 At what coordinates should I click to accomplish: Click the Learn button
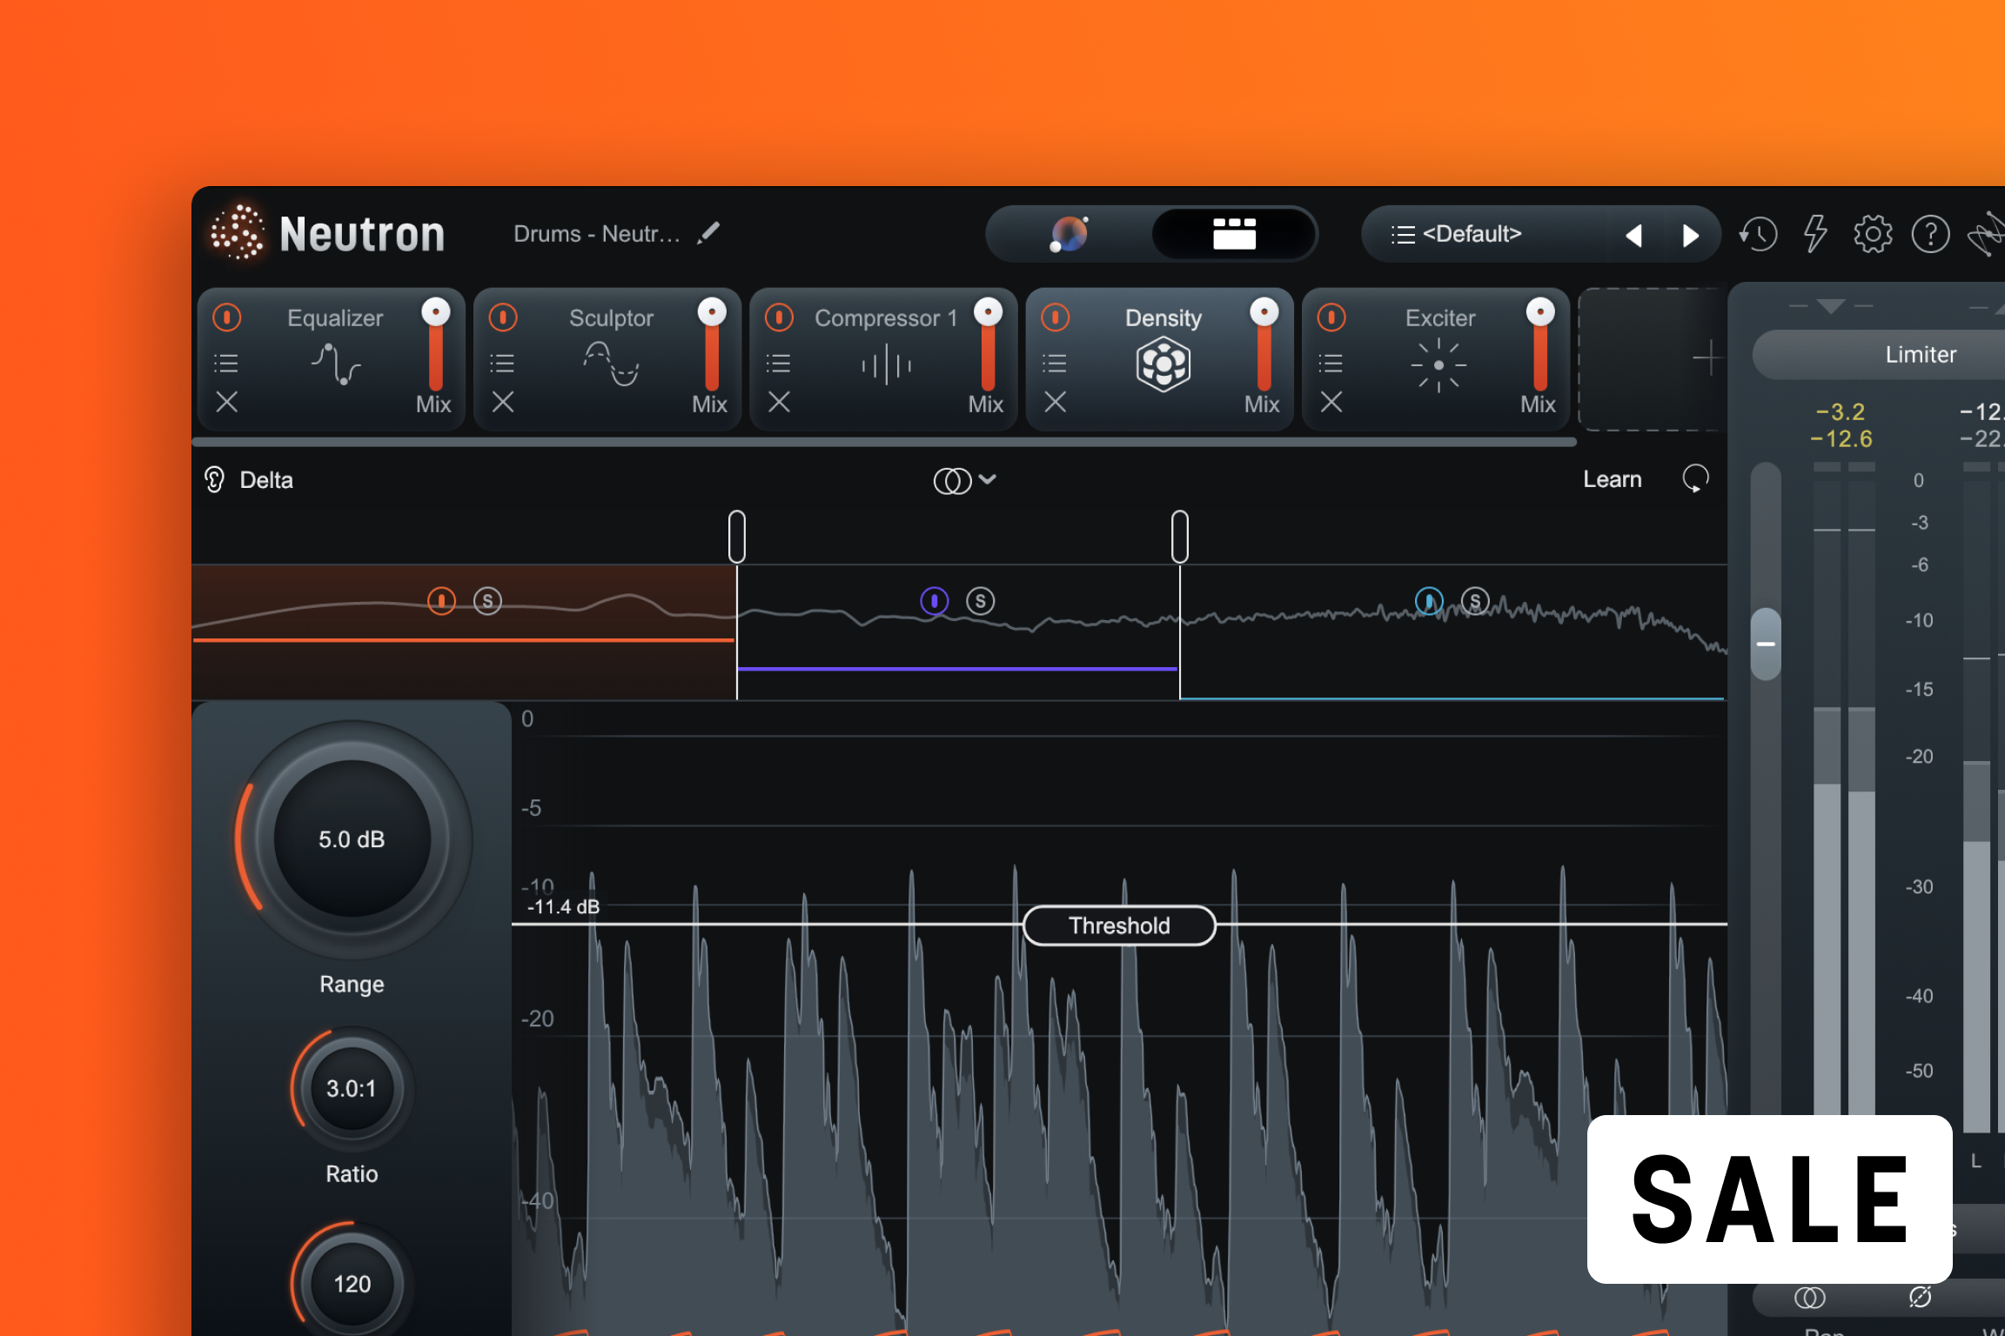[x=1613, y=479]
